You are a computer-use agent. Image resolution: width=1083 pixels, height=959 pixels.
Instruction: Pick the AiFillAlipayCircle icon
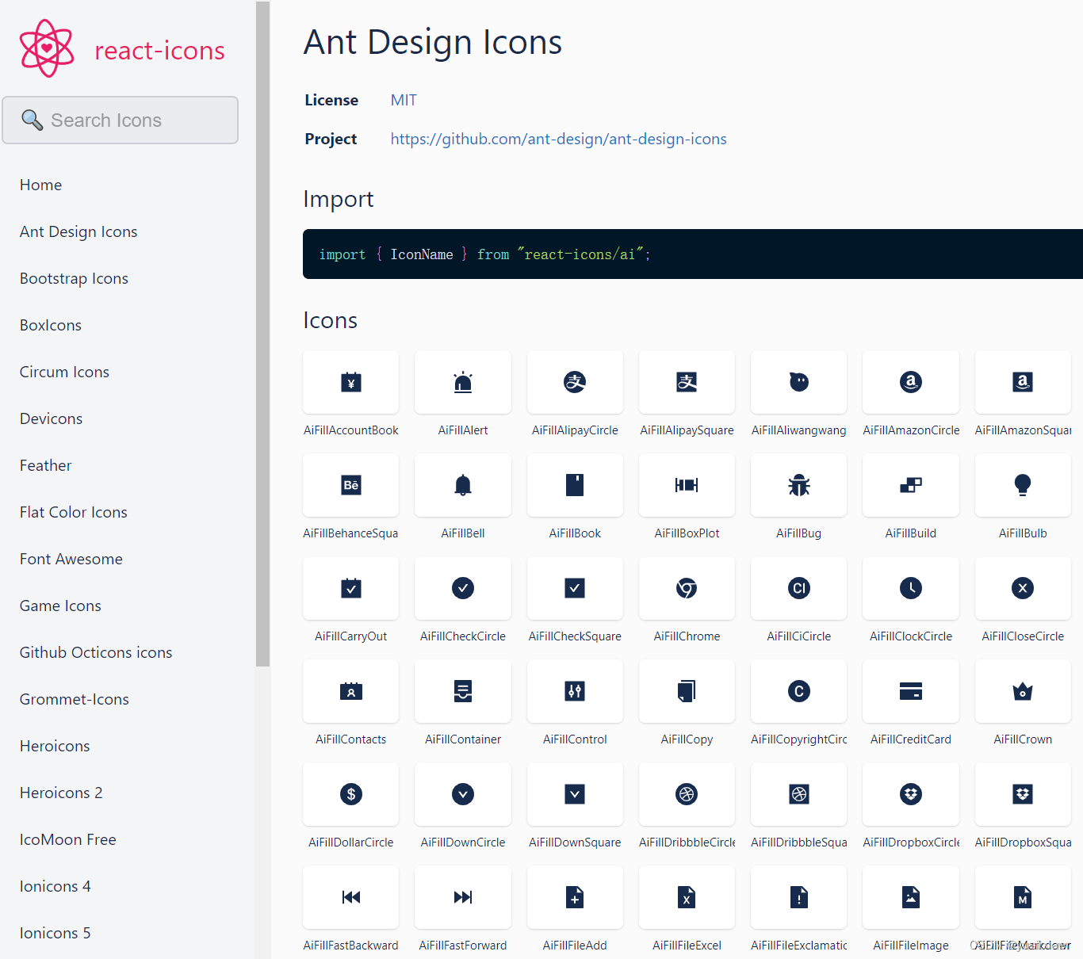[x=575, y=382]
